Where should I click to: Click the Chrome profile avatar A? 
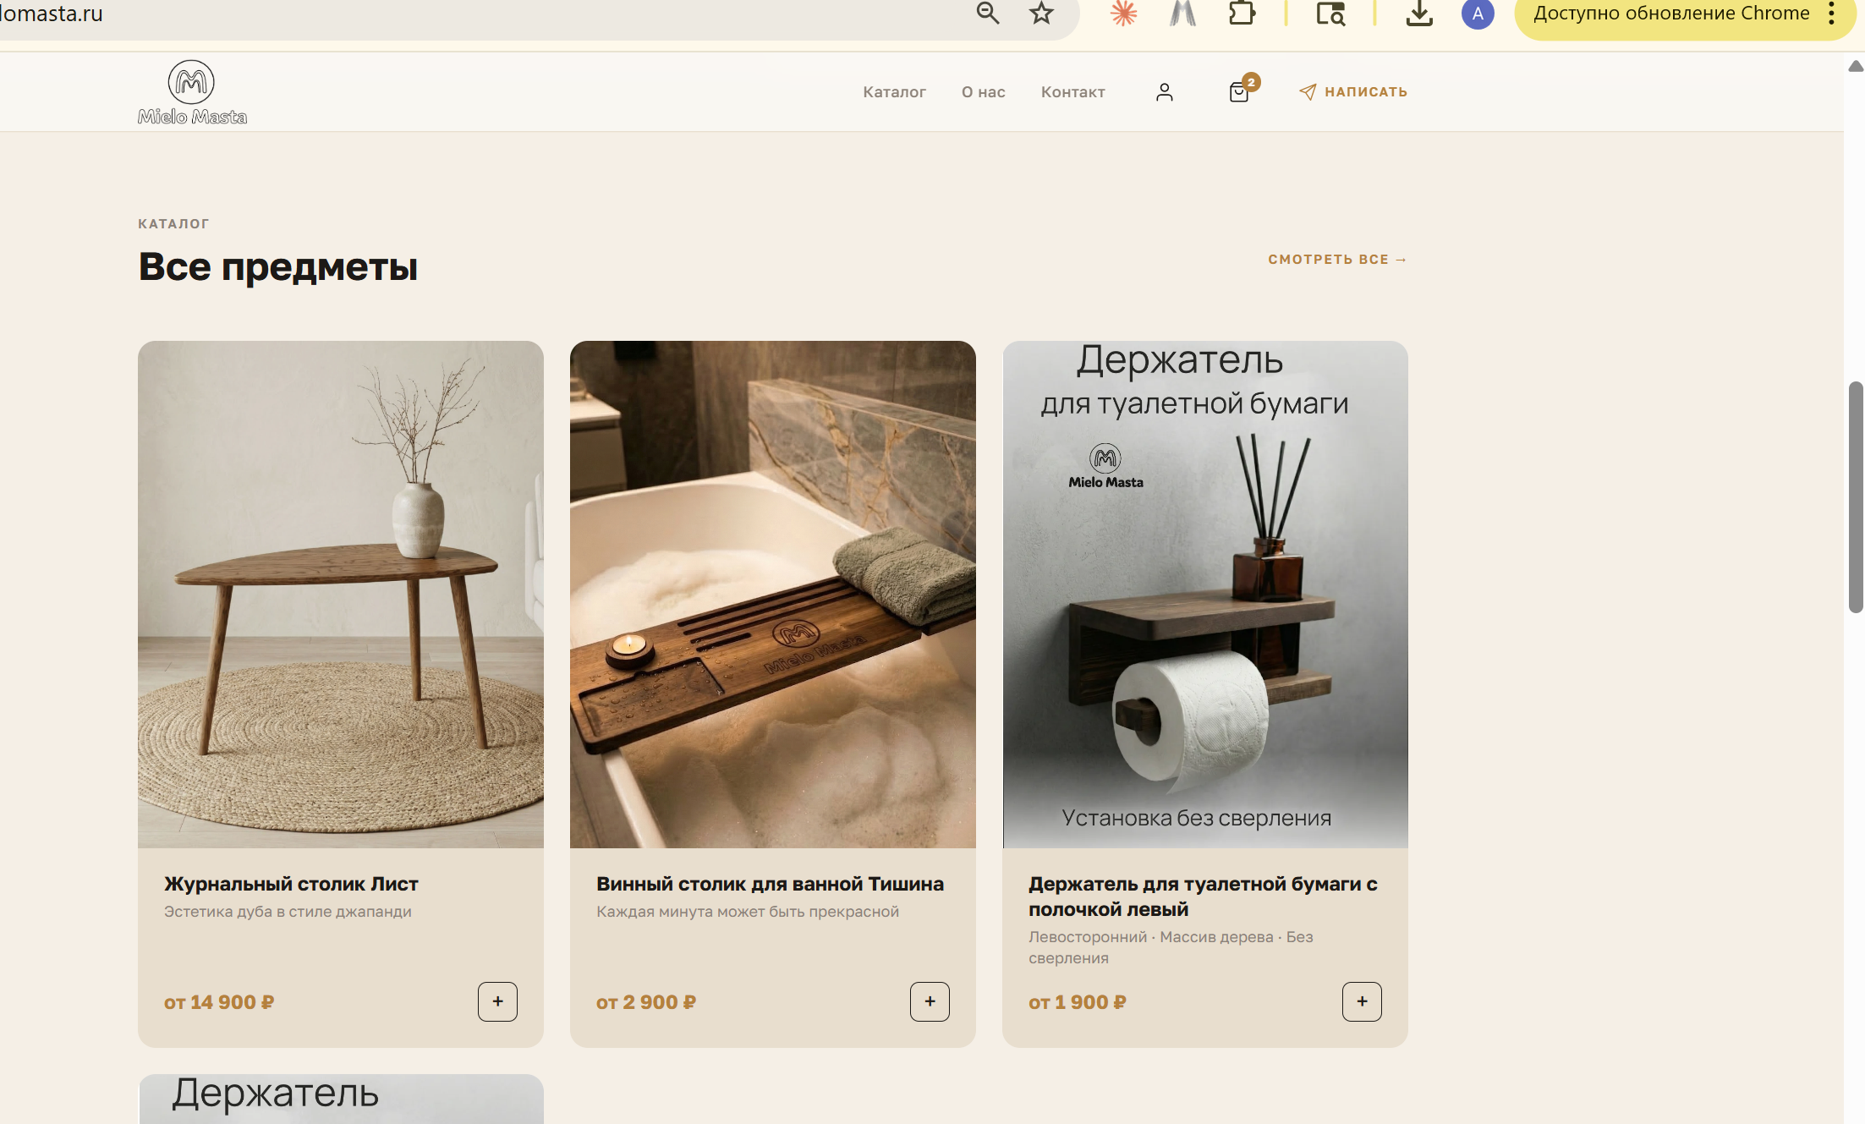[1477, 14]
